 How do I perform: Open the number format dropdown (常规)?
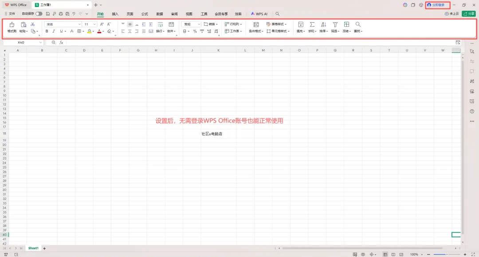tap(199, 24)
